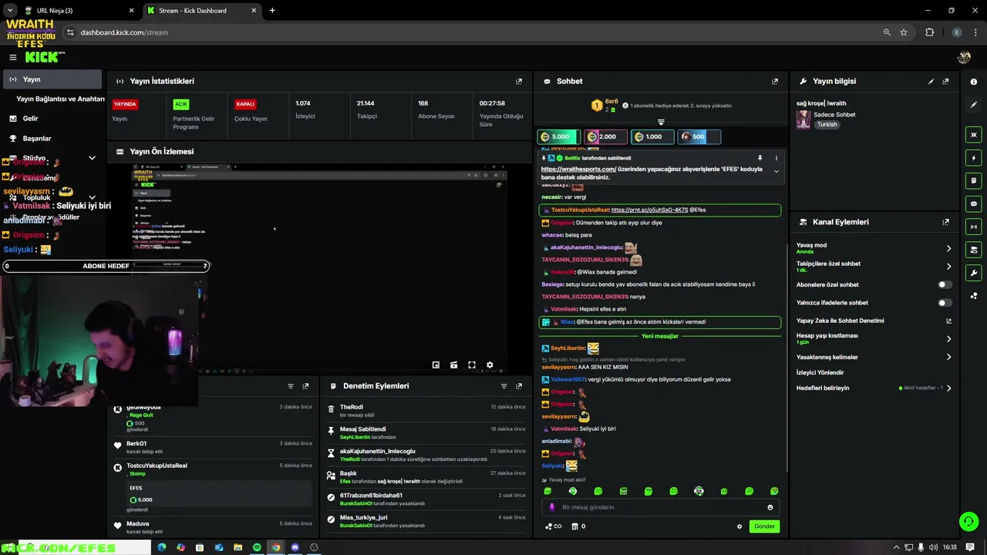
Task: Click the pencil edit icon in right sidebar
Action: click(x=974, y=104)
